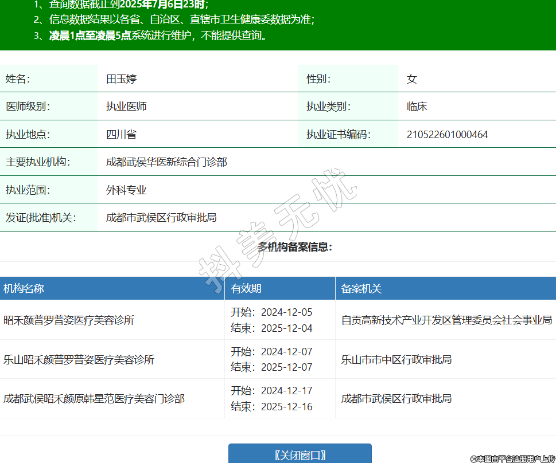
Task: Click the 有效期 column header
Action: [x=246, y=289]
